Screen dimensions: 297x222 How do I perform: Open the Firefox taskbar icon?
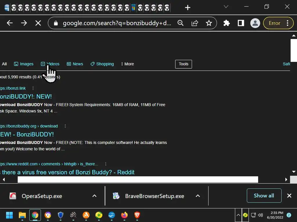(124, 215)
